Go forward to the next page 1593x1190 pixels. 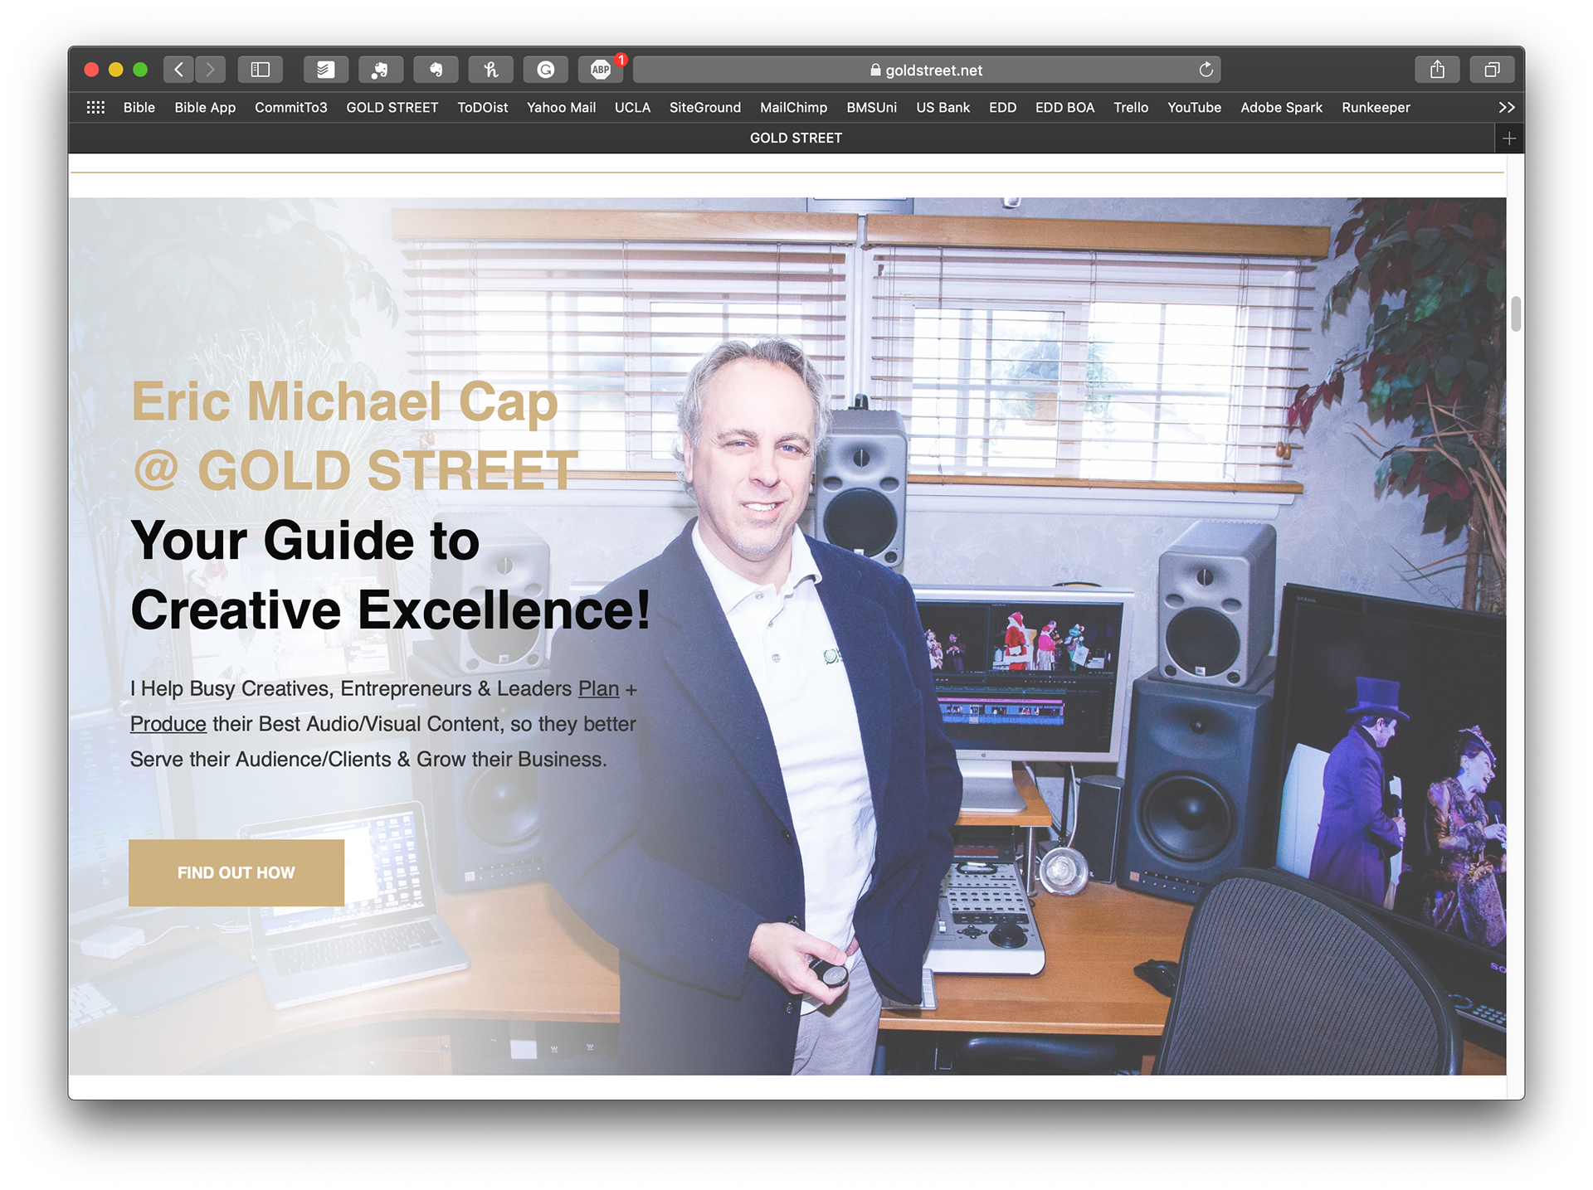[211, 70]
